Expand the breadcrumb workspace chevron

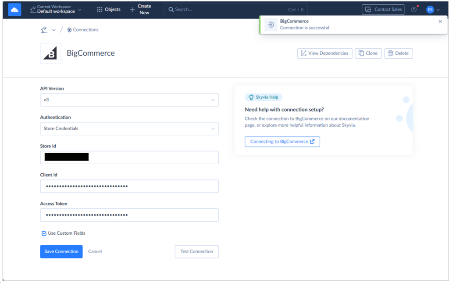[54, 30]
